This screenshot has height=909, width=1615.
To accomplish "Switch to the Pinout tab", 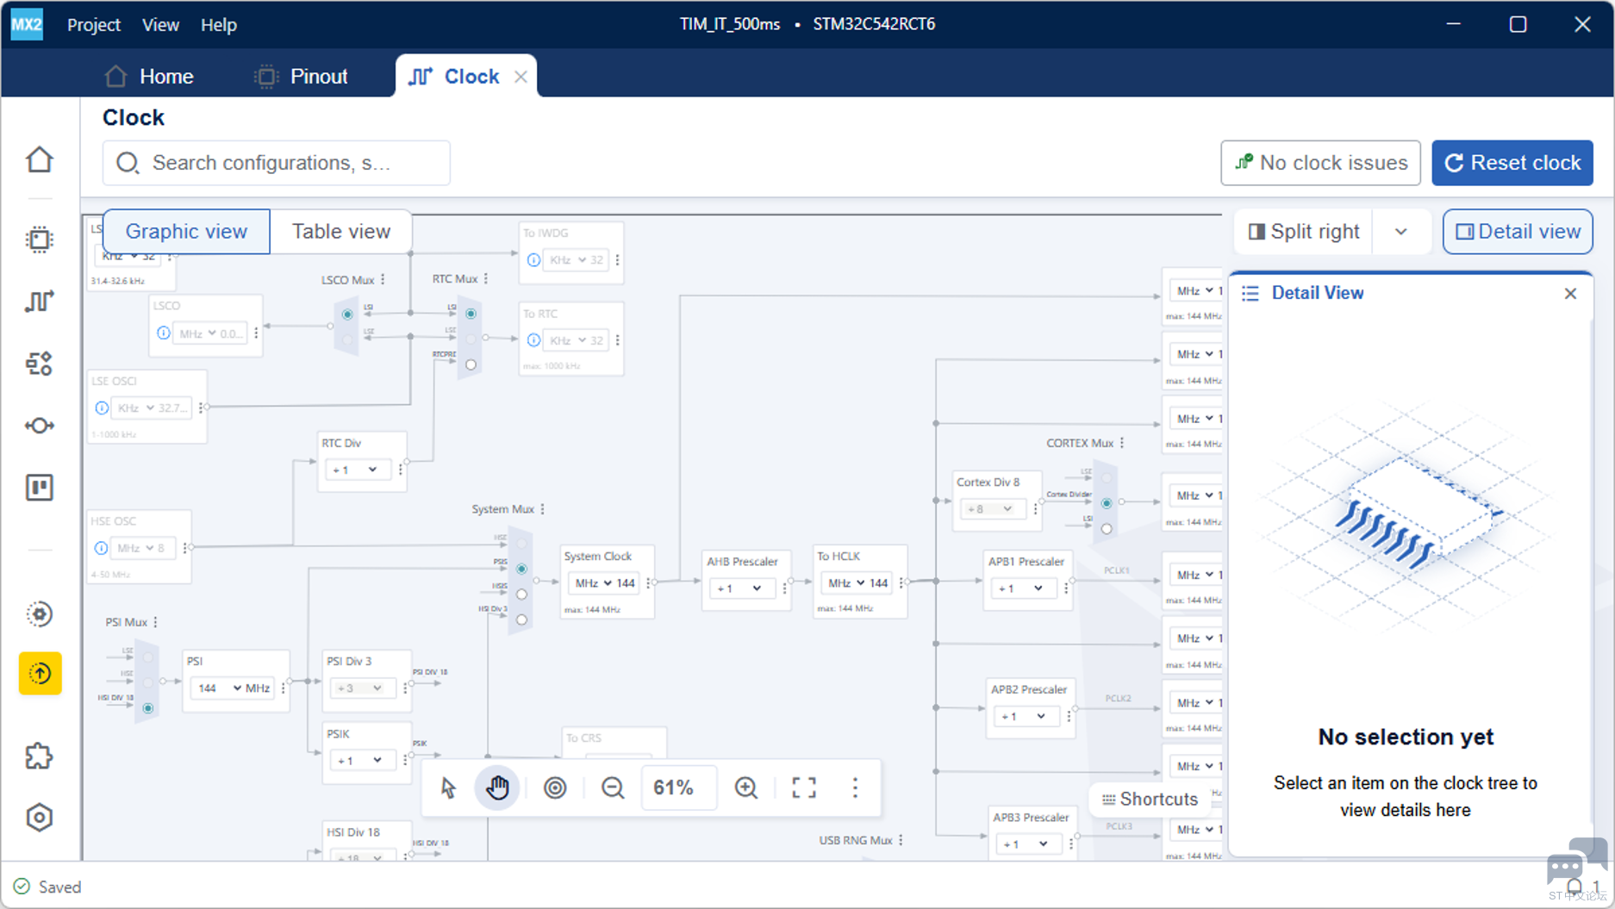I will pos(302,77).
